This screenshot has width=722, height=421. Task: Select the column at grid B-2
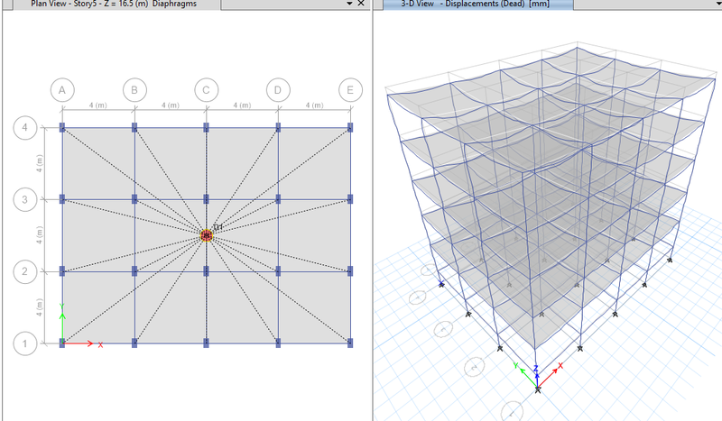(x=134, y=271)
